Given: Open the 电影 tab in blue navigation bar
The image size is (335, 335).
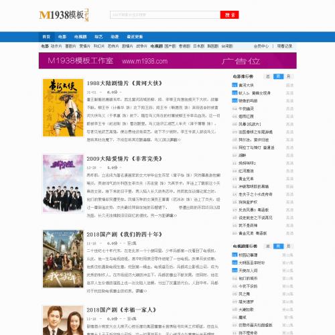Looking at the screenshot, I should pos(62,37).
